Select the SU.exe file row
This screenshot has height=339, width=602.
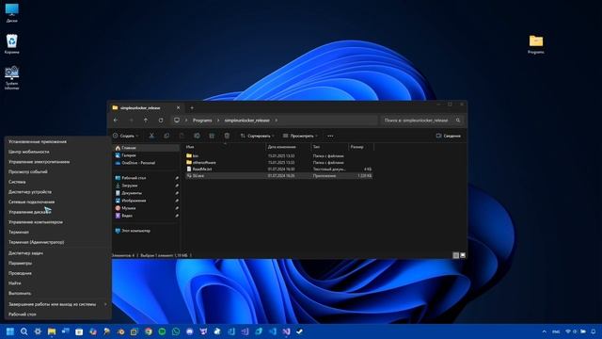click(278, 176)
